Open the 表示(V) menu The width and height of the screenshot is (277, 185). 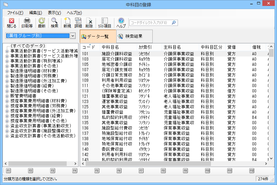click(54, 13)
